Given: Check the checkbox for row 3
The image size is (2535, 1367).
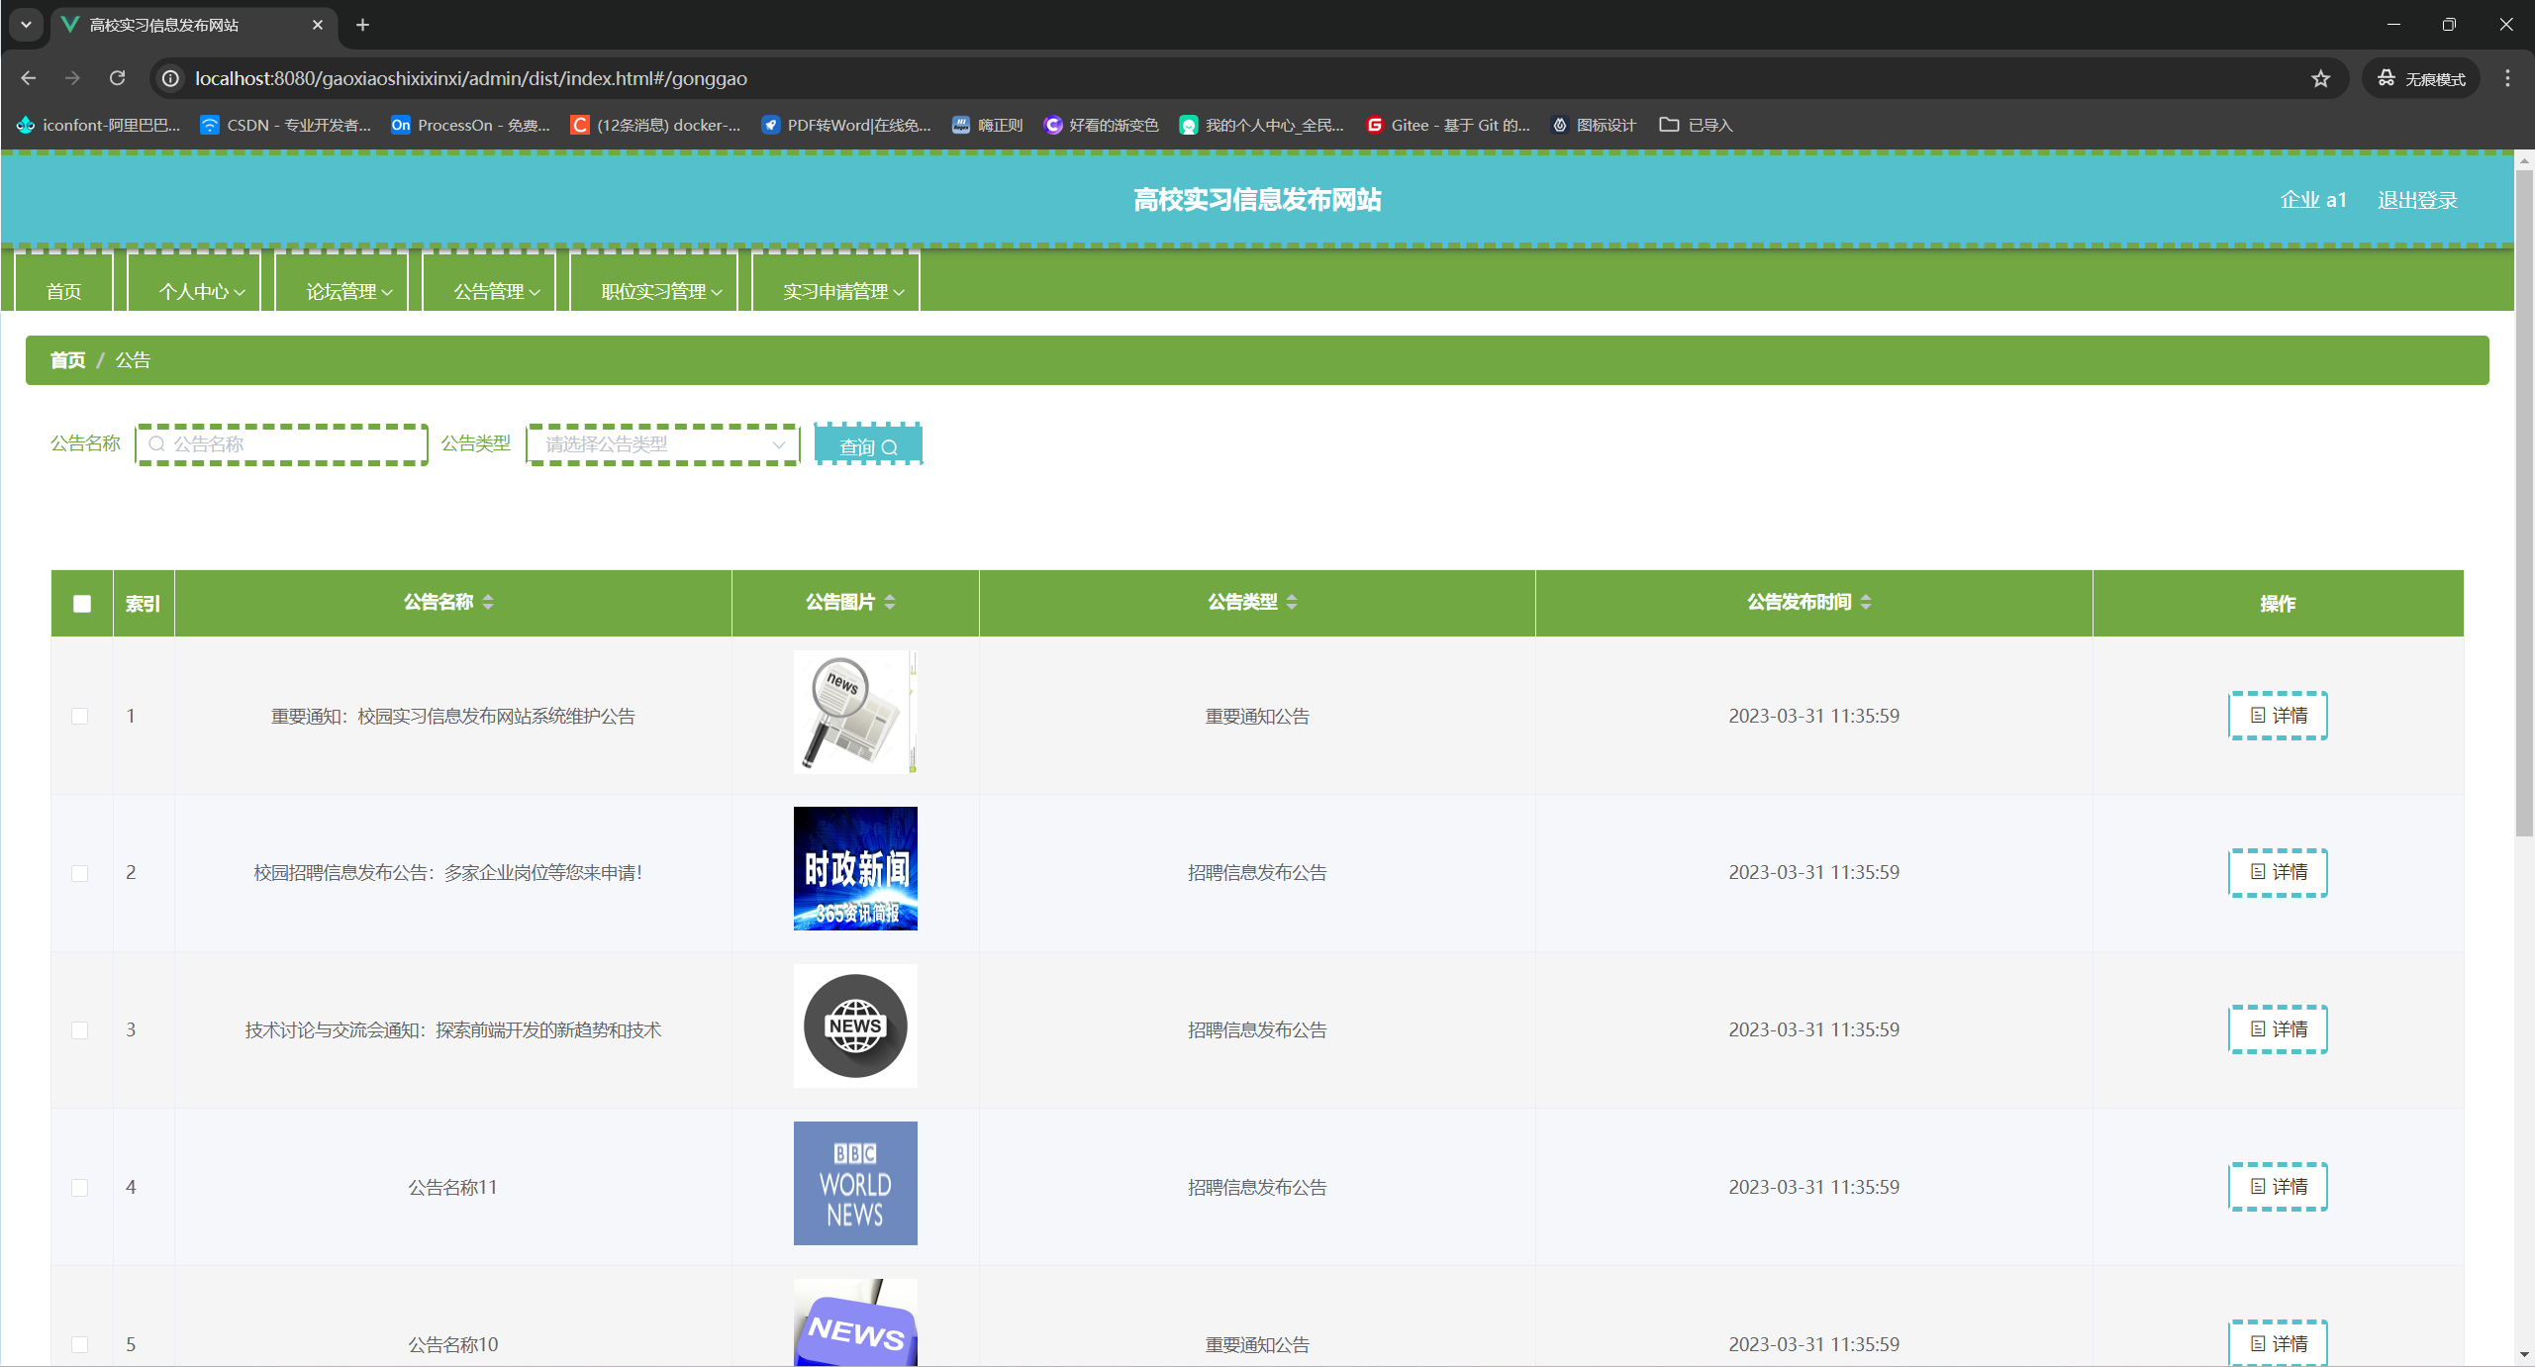Looking at the screenshot, I should (x=80, y=1030).
